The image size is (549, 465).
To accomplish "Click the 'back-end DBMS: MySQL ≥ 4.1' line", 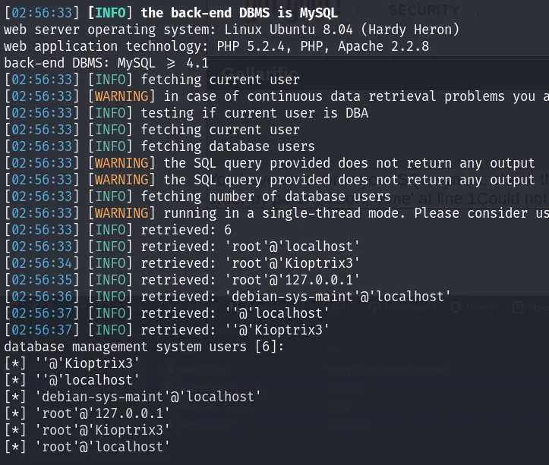I will pyautogui.click(x=106, y=63).
